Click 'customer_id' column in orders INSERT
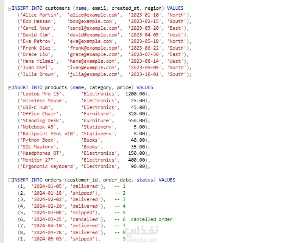Viewport: 282px width, 243px height. (83, 180)
